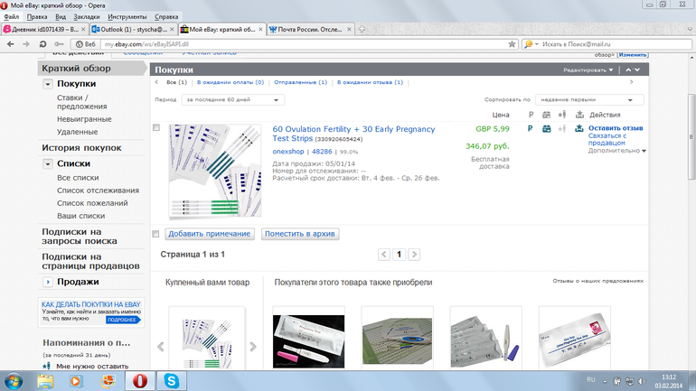Open the Закладки menu
The image size is (696, 391).
pos(87,16)
